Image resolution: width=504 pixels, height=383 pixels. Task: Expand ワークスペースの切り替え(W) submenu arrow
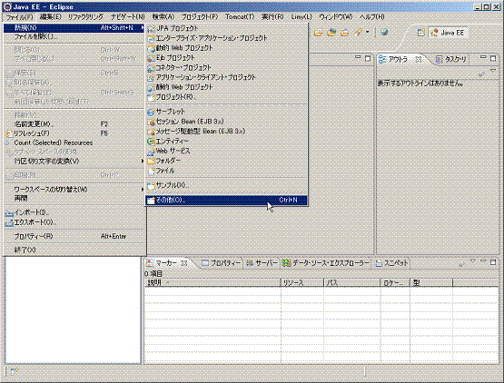click(x=143, y=190)
